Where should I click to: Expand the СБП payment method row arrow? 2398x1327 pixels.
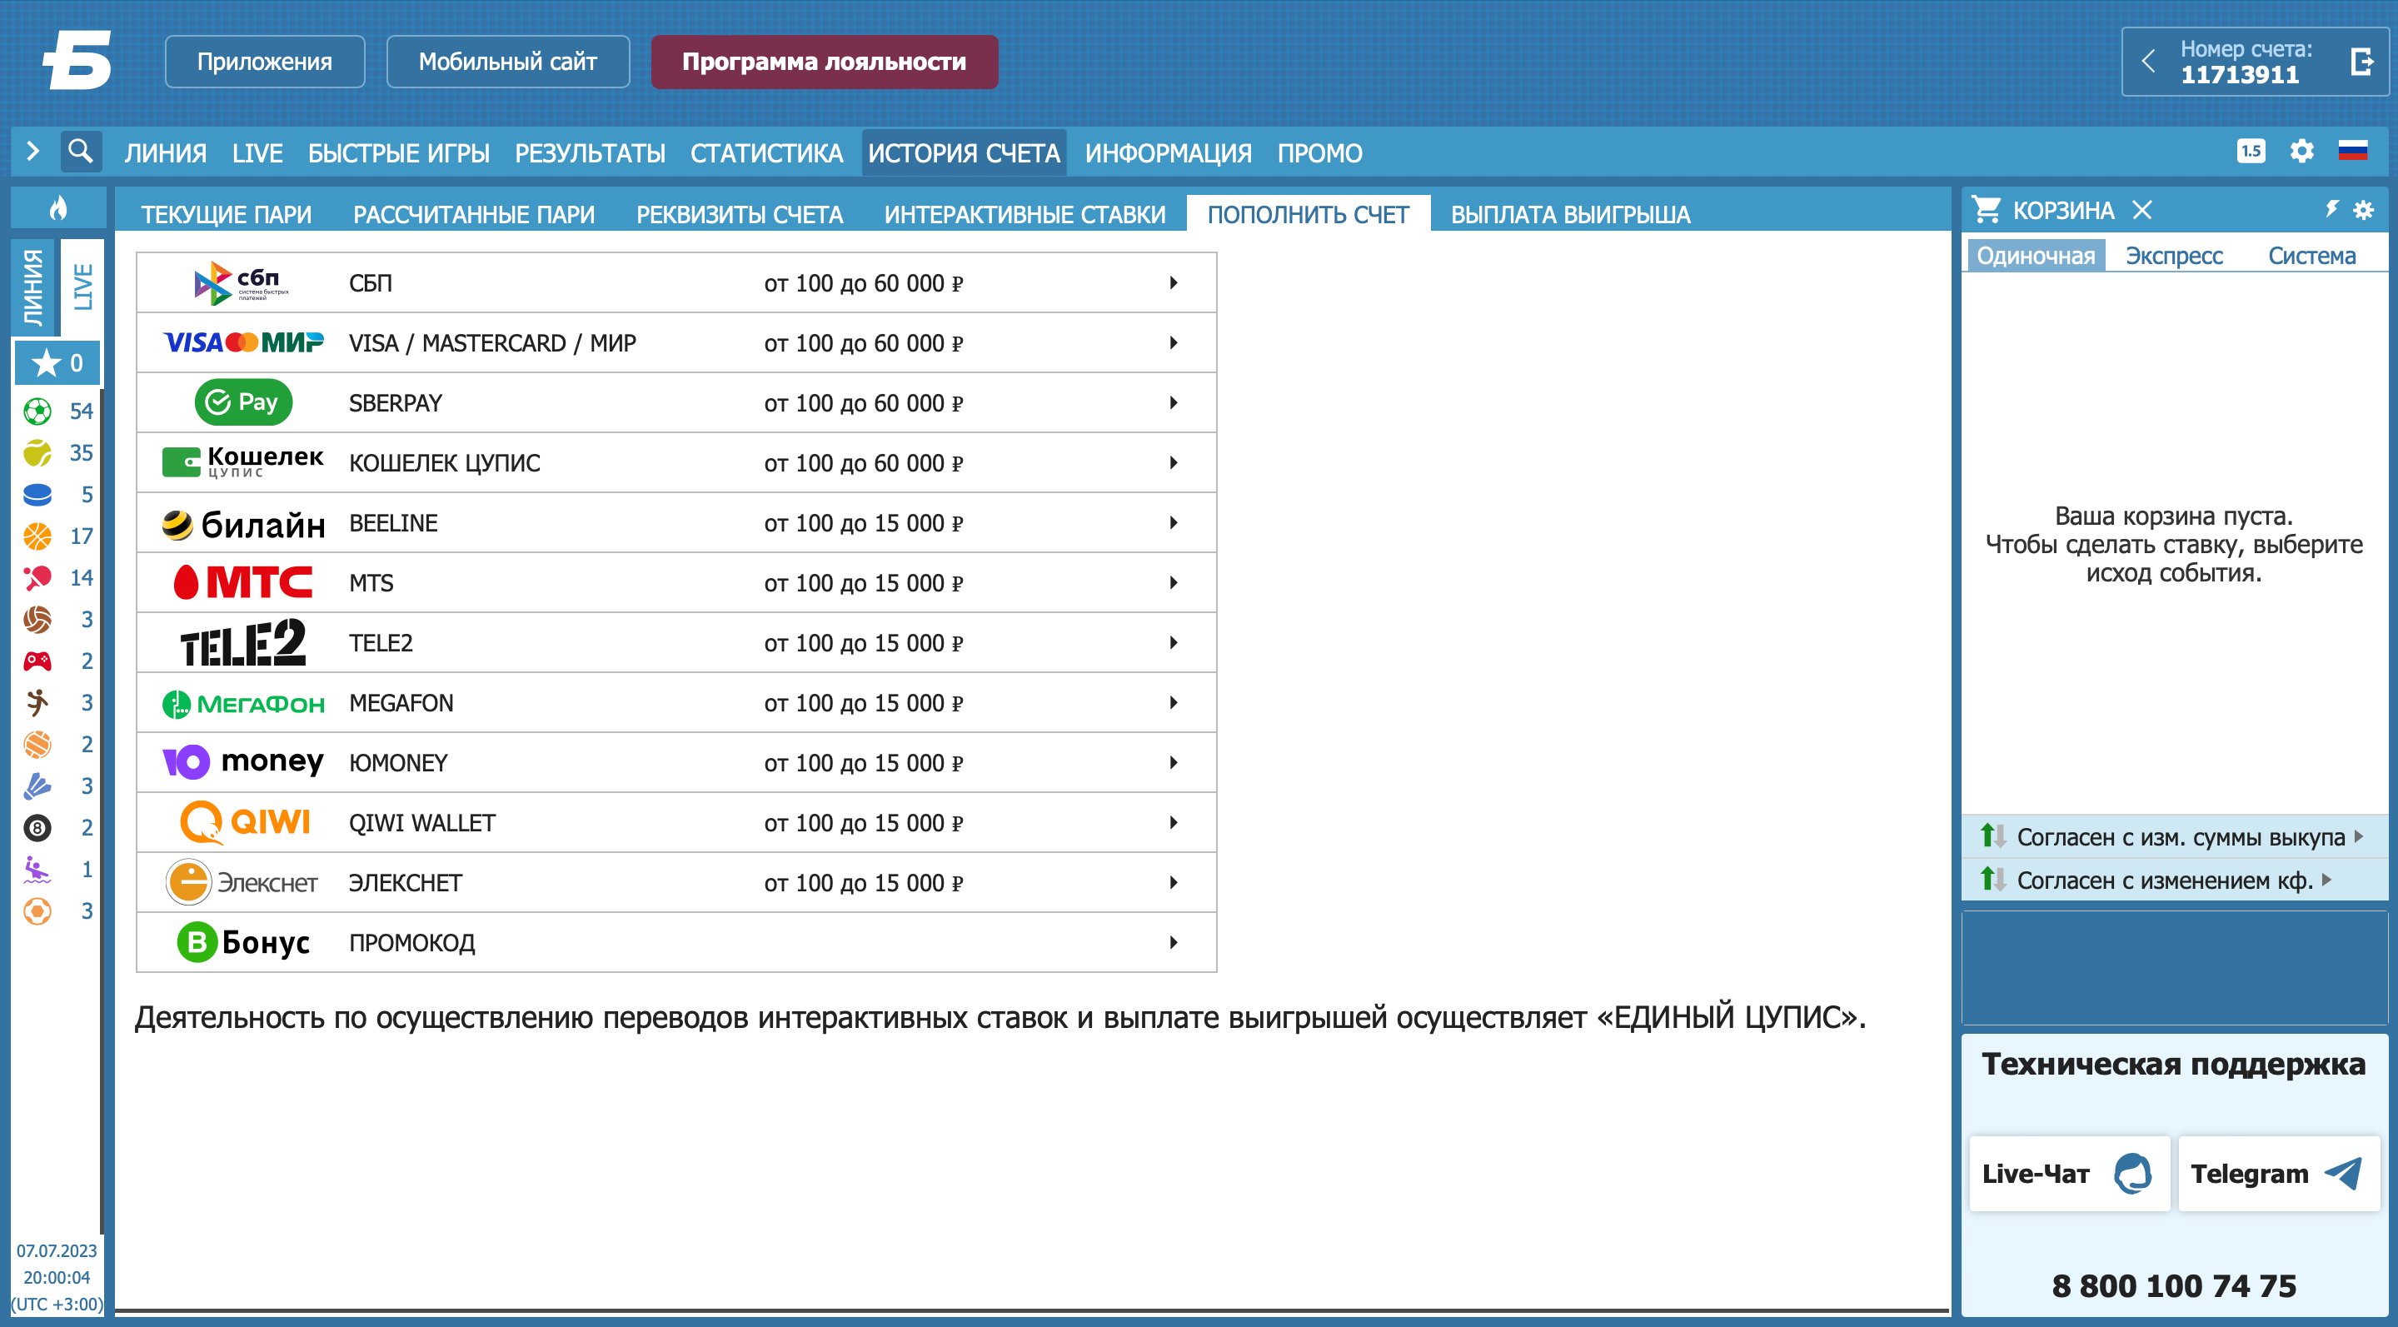[1173, 283]
